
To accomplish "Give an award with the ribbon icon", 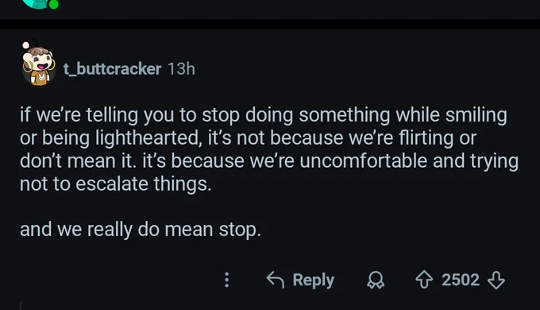I will 376,280.
